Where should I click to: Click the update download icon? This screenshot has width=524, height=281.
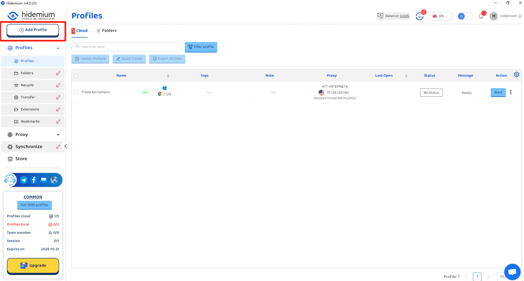[419, 16]
